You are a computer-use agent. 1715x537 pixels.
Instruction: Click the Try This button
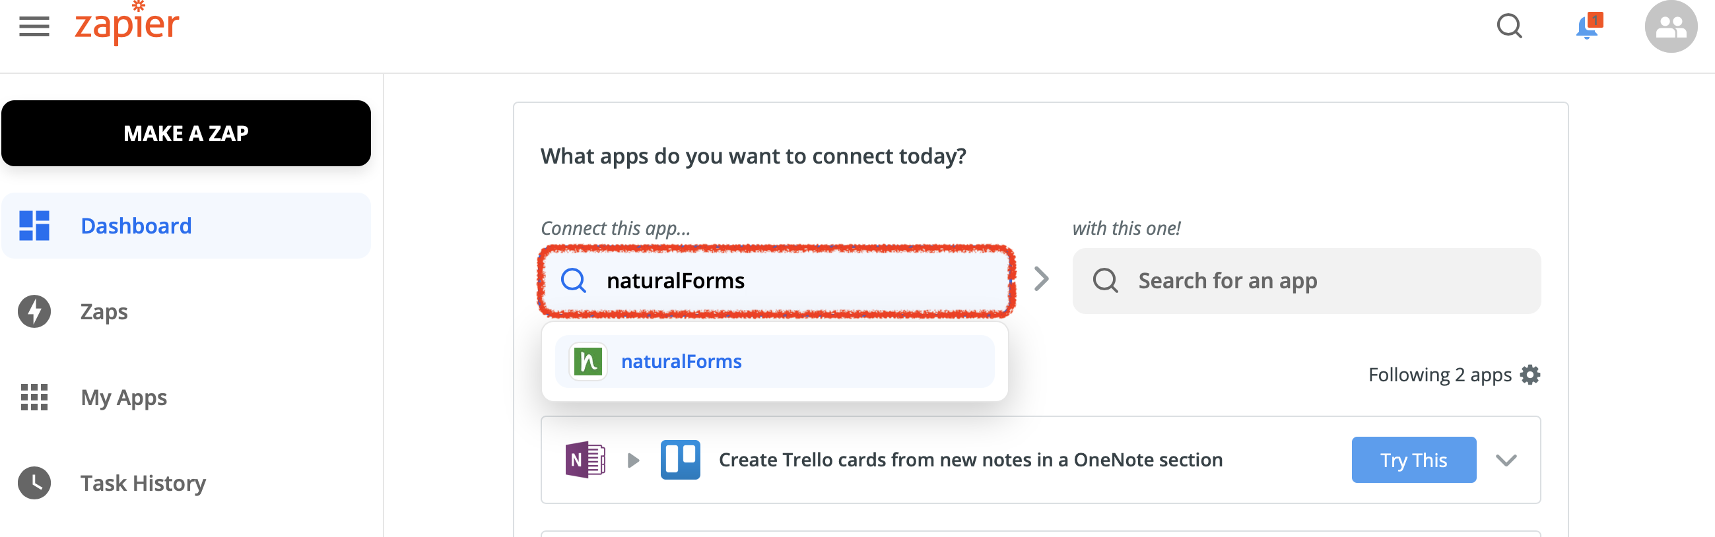(1413, 460)
